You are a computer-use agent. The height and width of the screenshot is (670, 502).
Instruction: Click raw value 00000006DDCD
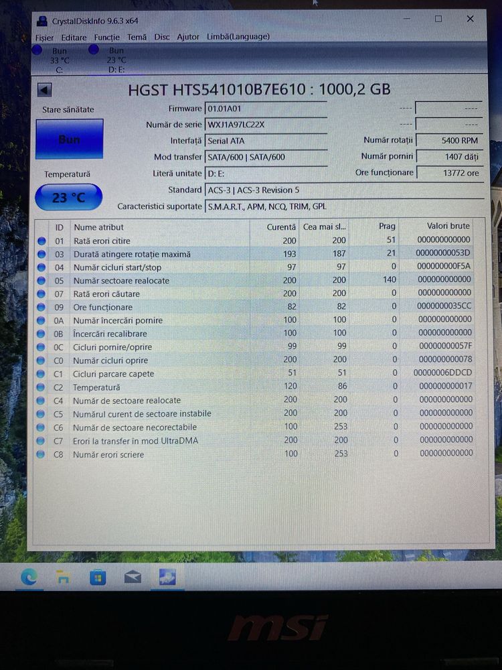[442, 373]
